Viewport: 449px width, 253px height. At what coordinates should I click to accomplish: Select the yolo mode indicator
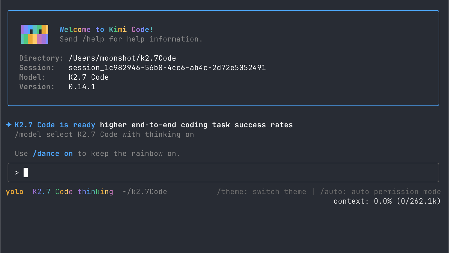coord(15,192)
